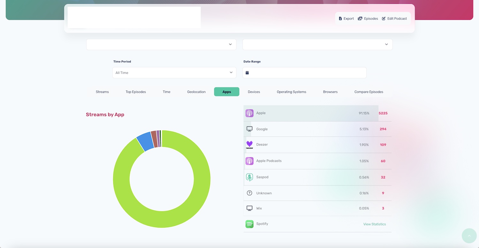Click the Deezer 109 stream count
Screen dimensions: 479x248
pos(383,145)
